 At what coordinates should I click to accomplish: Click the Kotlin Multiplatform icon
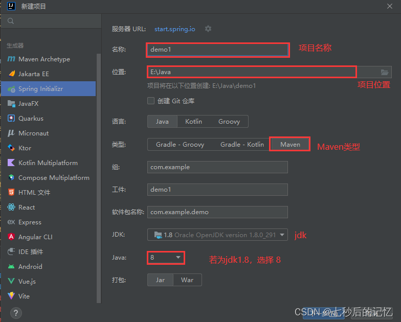[x=11, y=163]
